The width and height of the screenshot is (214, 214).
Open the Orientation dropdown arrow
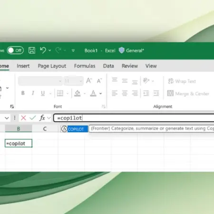tap(153, 81)
